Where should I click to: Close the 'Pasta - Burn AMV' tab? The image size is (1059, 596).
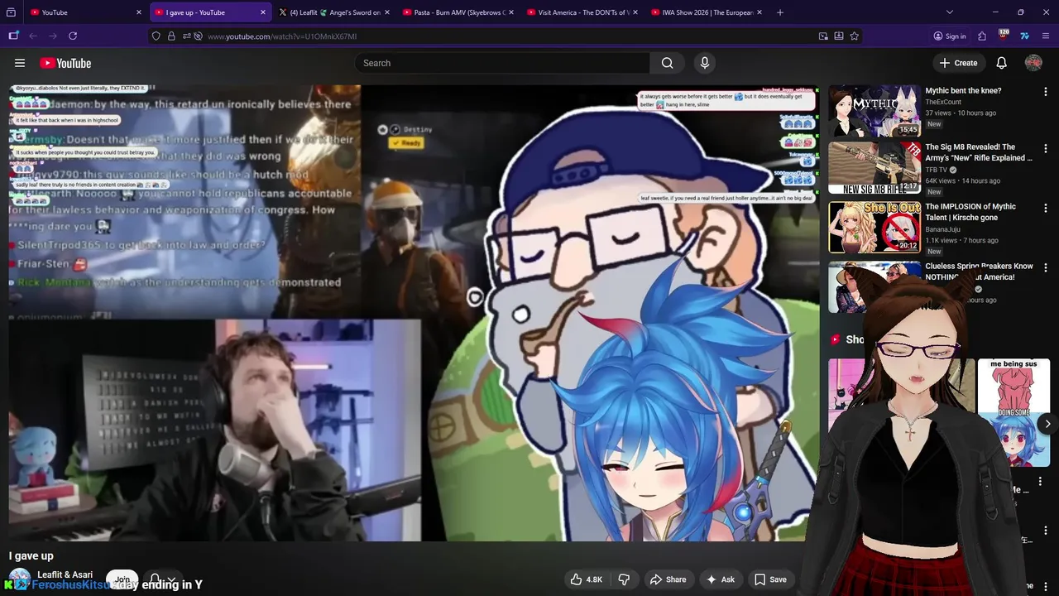pyautogui.click(x=511, y=12)
